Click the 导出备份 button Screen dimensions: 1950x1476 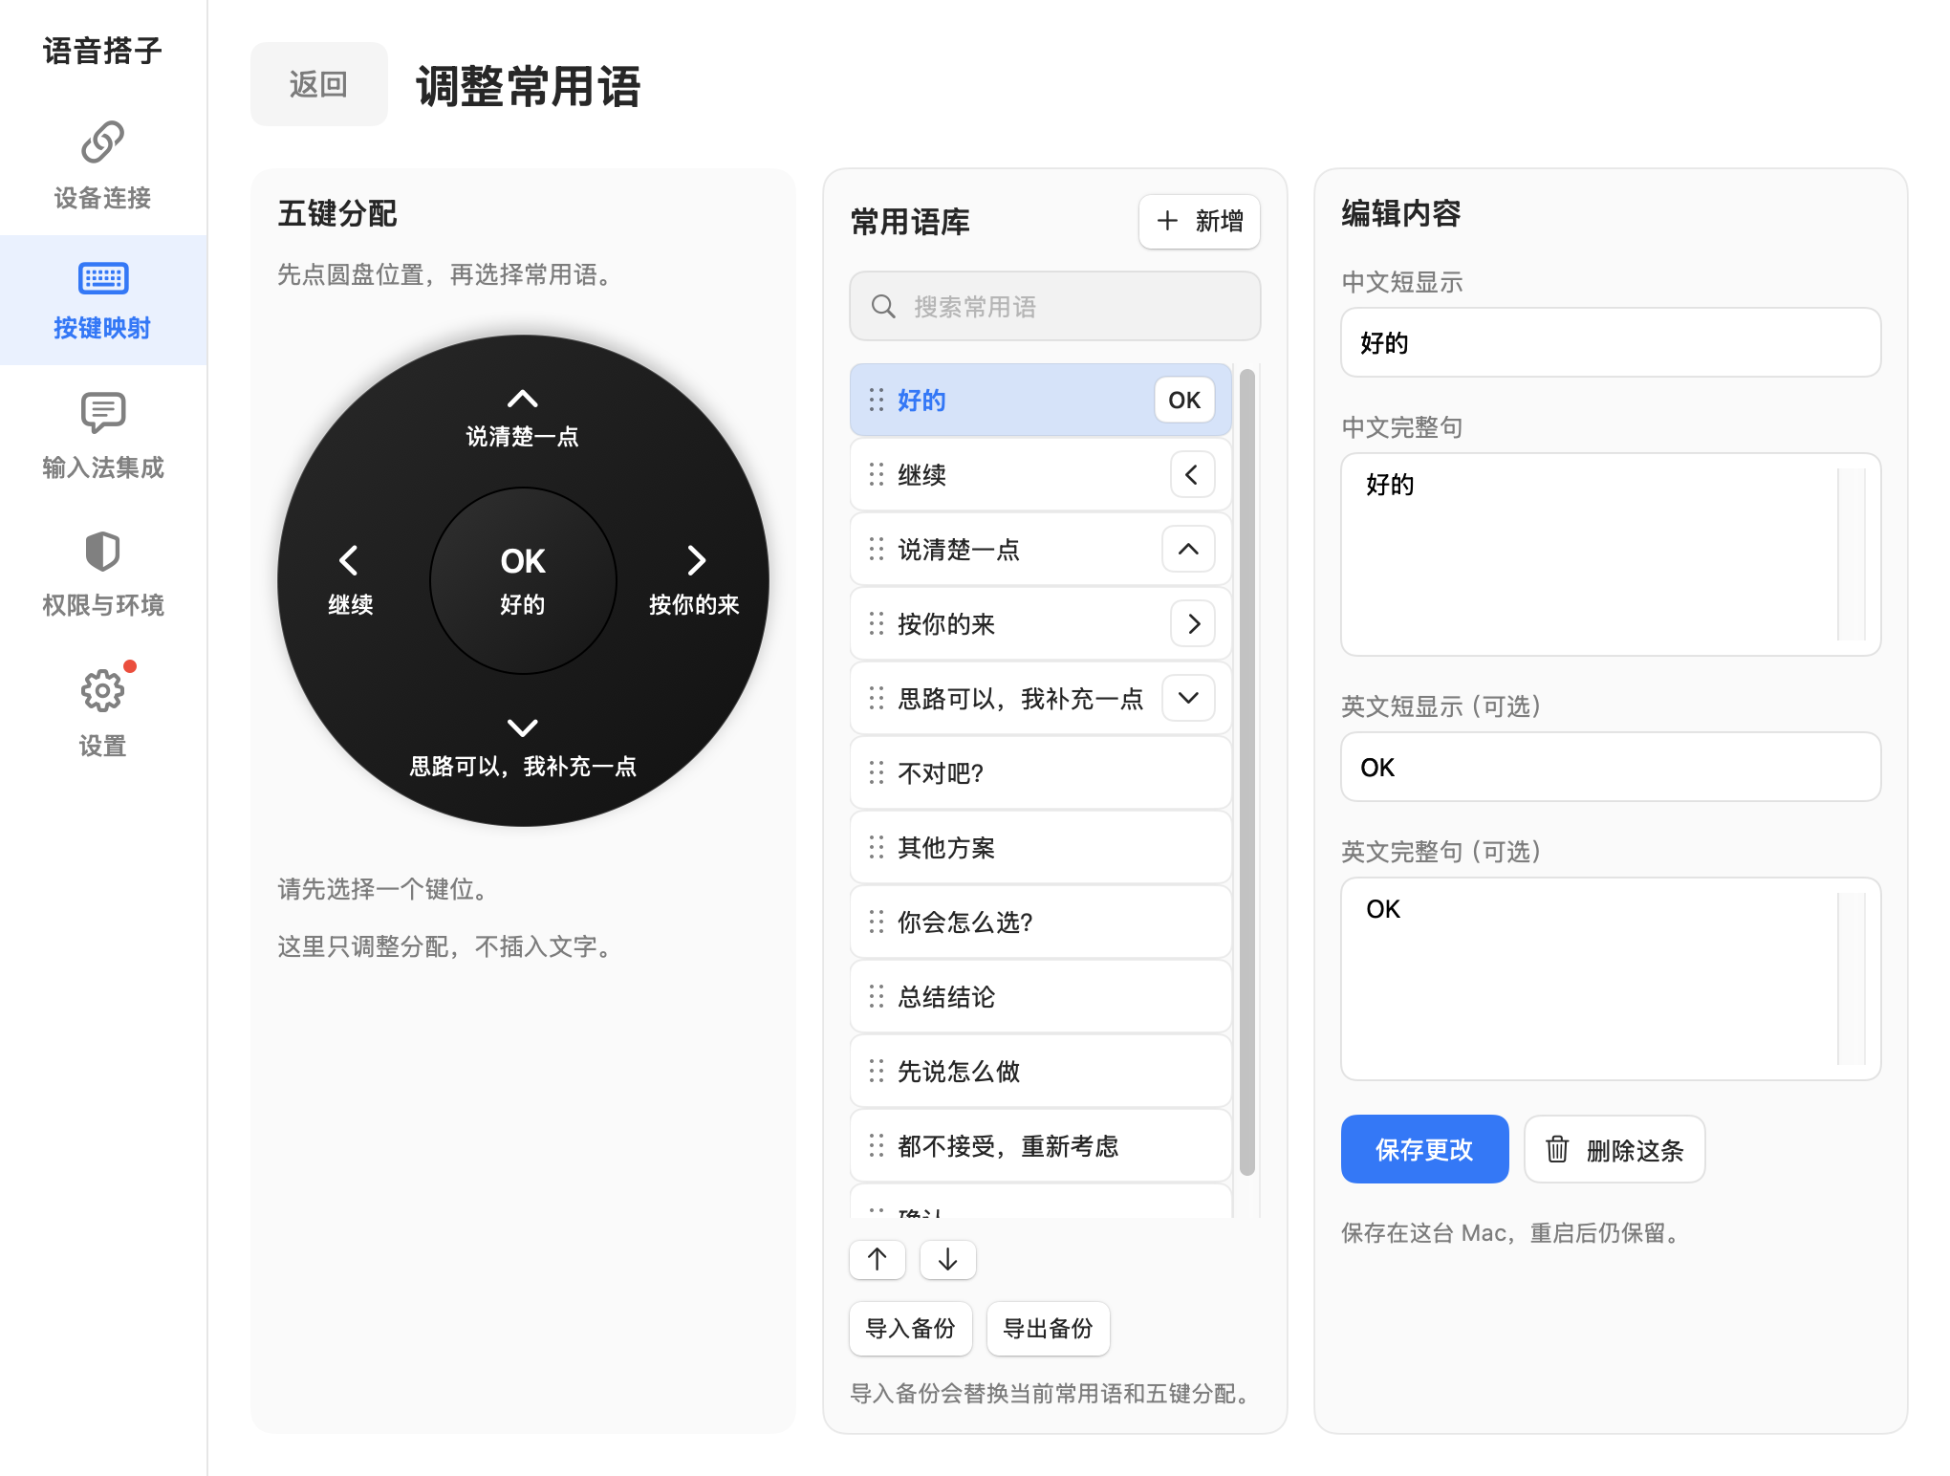pos(1048,1328)
